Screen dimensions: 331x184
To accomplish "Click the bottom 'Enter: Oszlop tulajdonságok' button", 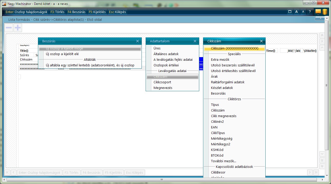I will click(x=40, y=172).
